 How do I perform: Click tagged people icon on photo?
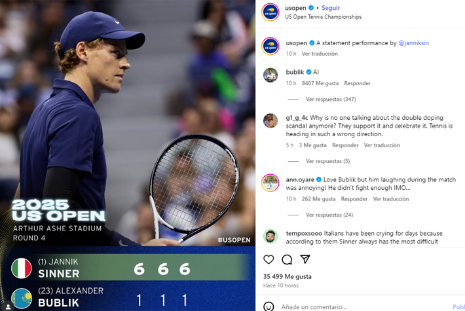8,306
